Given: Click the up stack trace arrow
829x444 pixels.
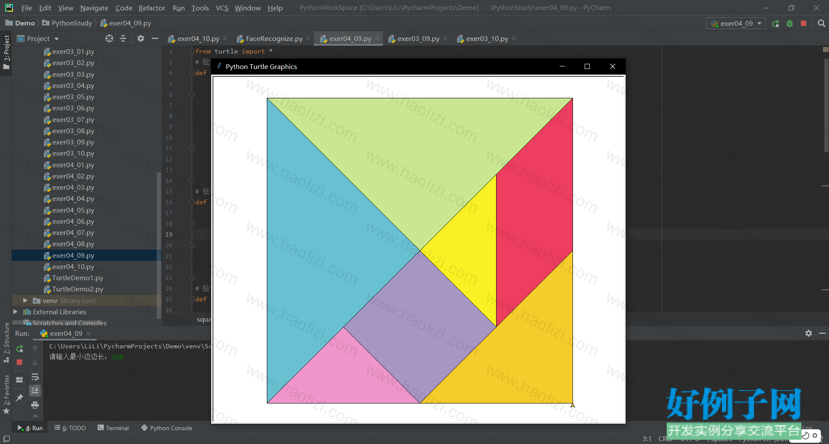Looking at the screenshot, I should pos(35,349).
